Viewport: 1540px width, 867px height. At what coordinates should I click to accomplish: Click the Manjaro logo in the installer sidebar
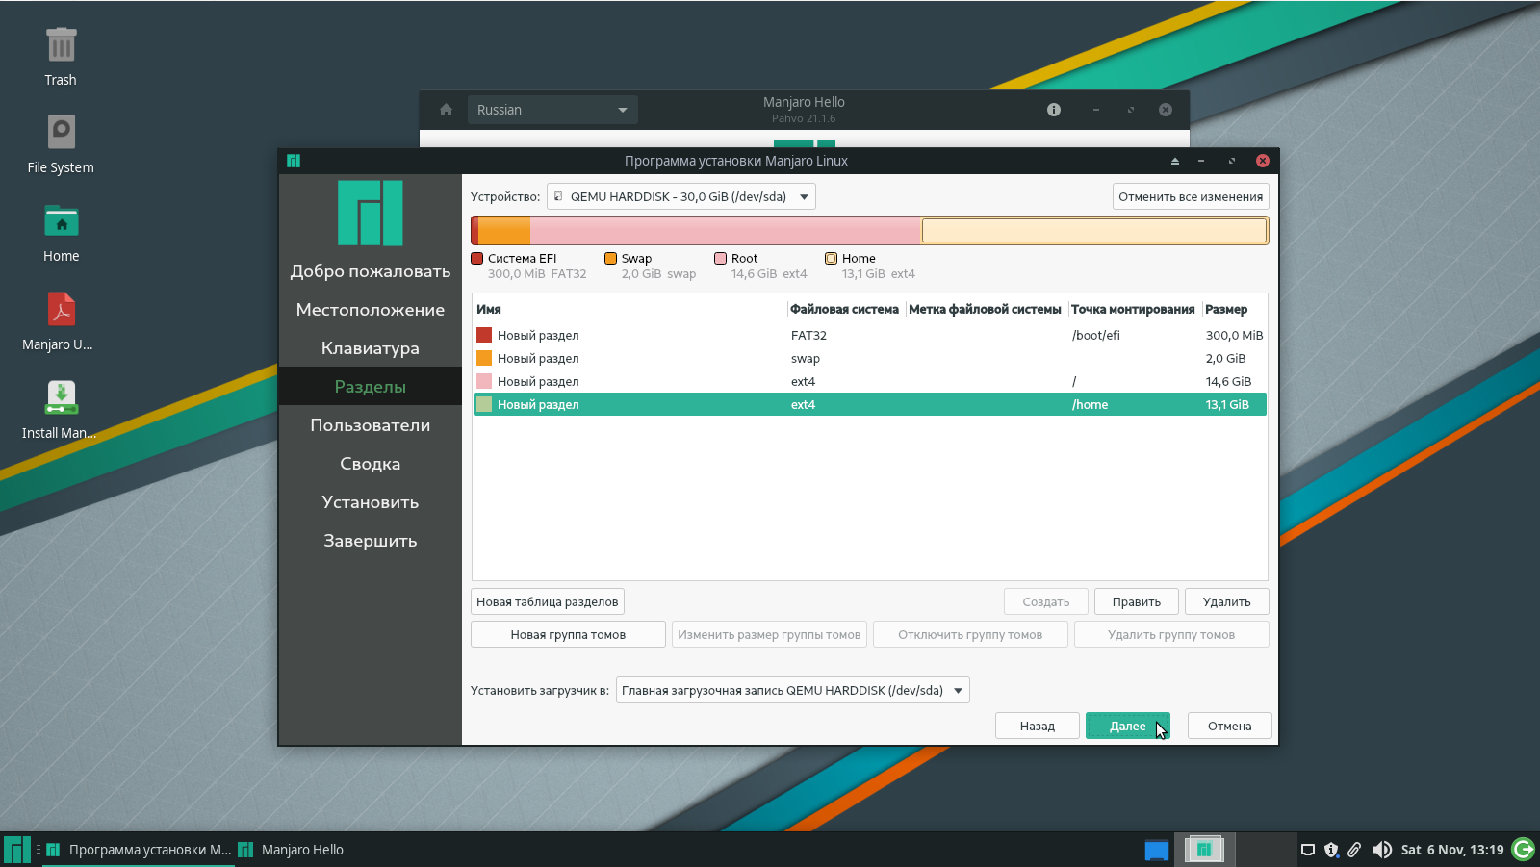[x=370, y=213]
